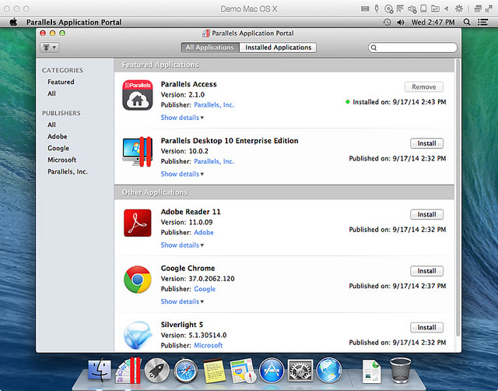Click the search field in the portal
Viewport: 498px width, 391px height.
tap(412, 48)
